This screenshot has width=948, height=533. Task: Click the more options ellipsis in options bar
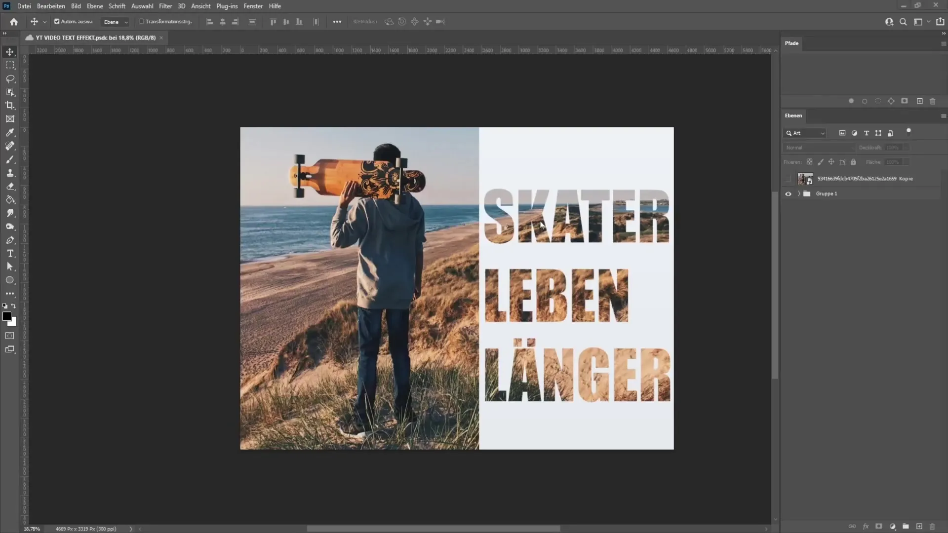point(337,22)
